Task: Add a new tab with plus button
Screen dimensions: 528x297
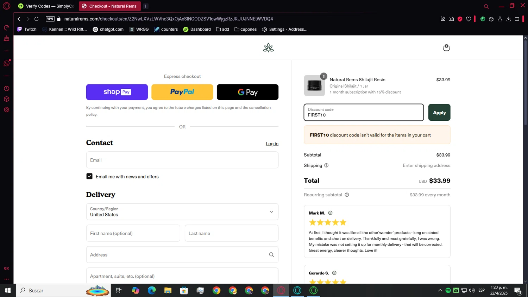Action: click(145, 6)
